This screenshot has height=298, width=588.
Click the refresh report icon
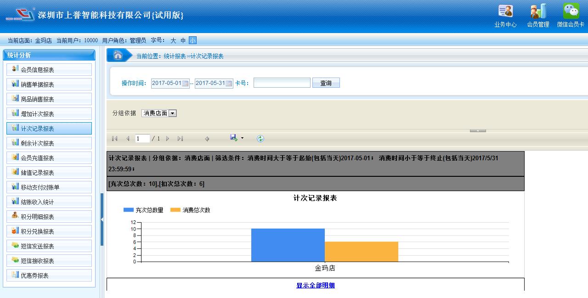tap(260, 139)
